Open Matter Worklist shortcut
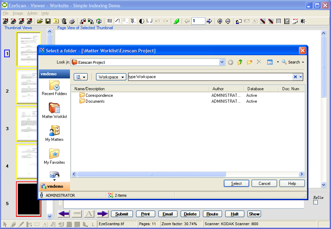331x229 pixels. coord(54,110)
